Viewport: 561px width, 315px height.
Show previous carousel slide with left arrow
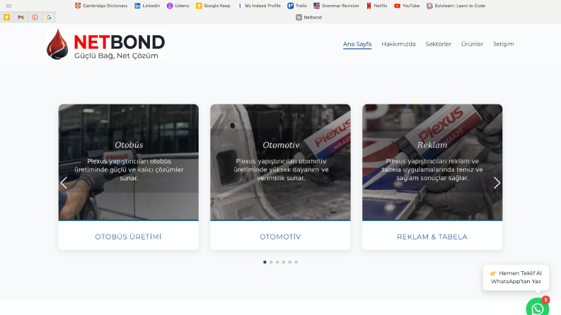point(64,183)
